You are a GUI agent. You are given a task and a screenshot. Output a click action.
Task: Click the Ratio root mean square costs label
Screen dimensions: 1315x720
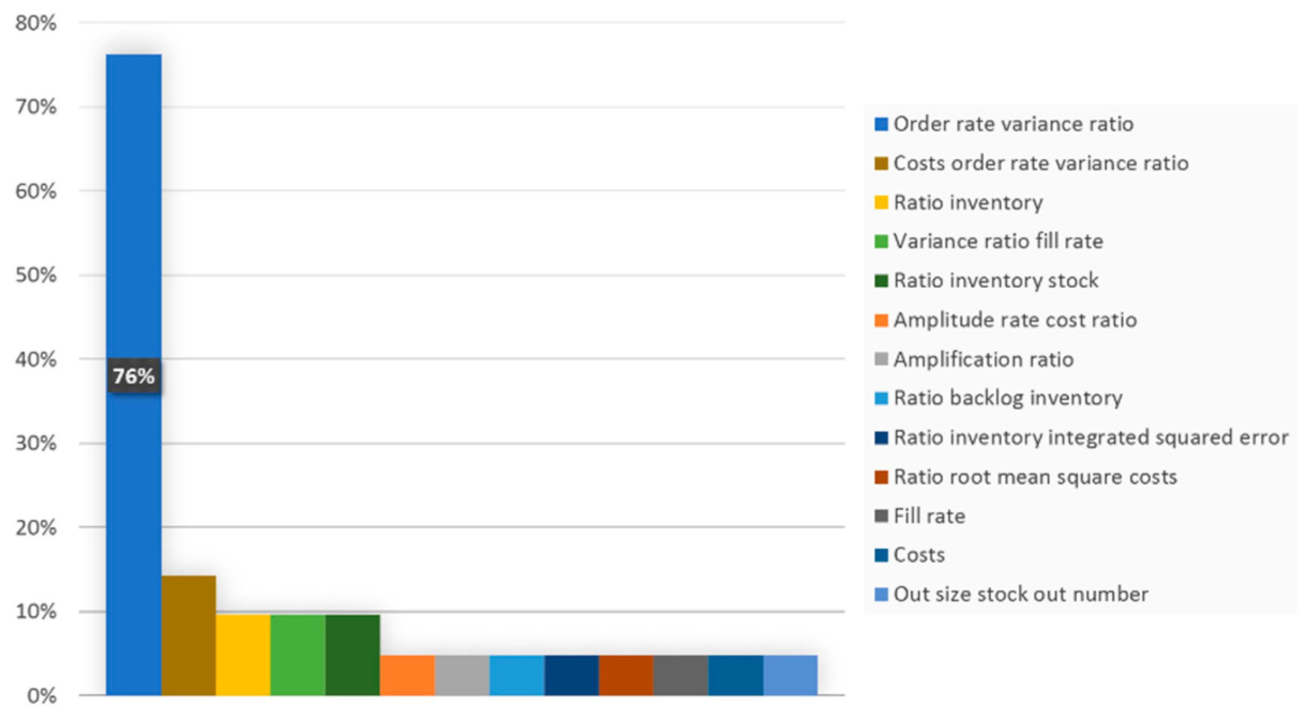[x=1035, y=477]
